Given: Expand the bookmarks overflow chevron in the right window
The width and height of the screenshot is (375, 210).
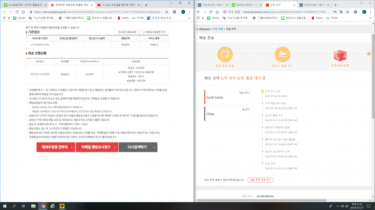Looking at the screenshot, I should pos(371,18).
